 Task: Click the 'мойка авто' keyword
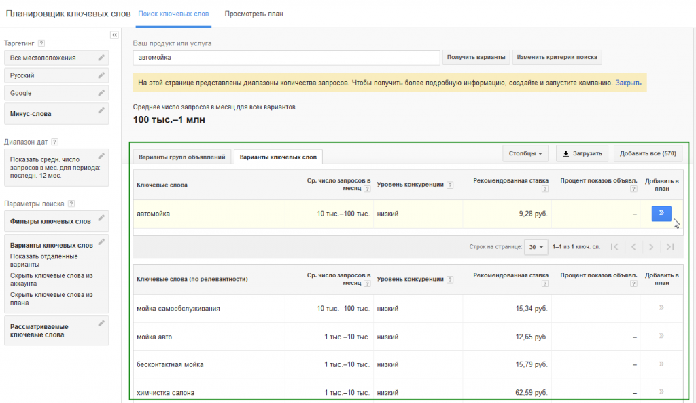[x=154, y=337]
